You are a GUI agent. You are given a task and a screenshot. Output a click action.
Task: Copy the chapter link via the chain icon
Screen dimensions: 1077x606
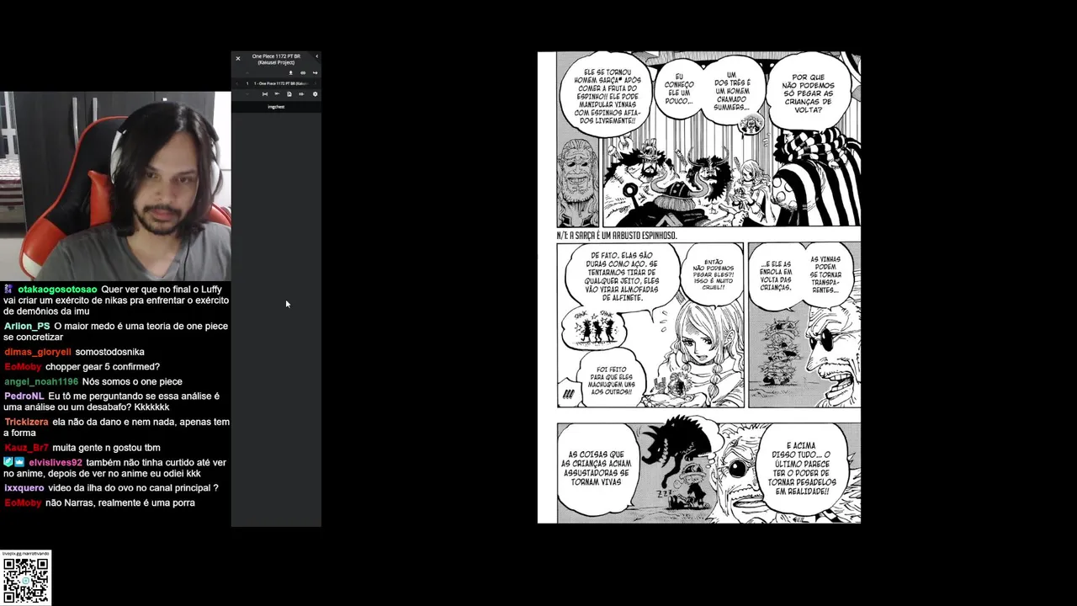(303, 73)
